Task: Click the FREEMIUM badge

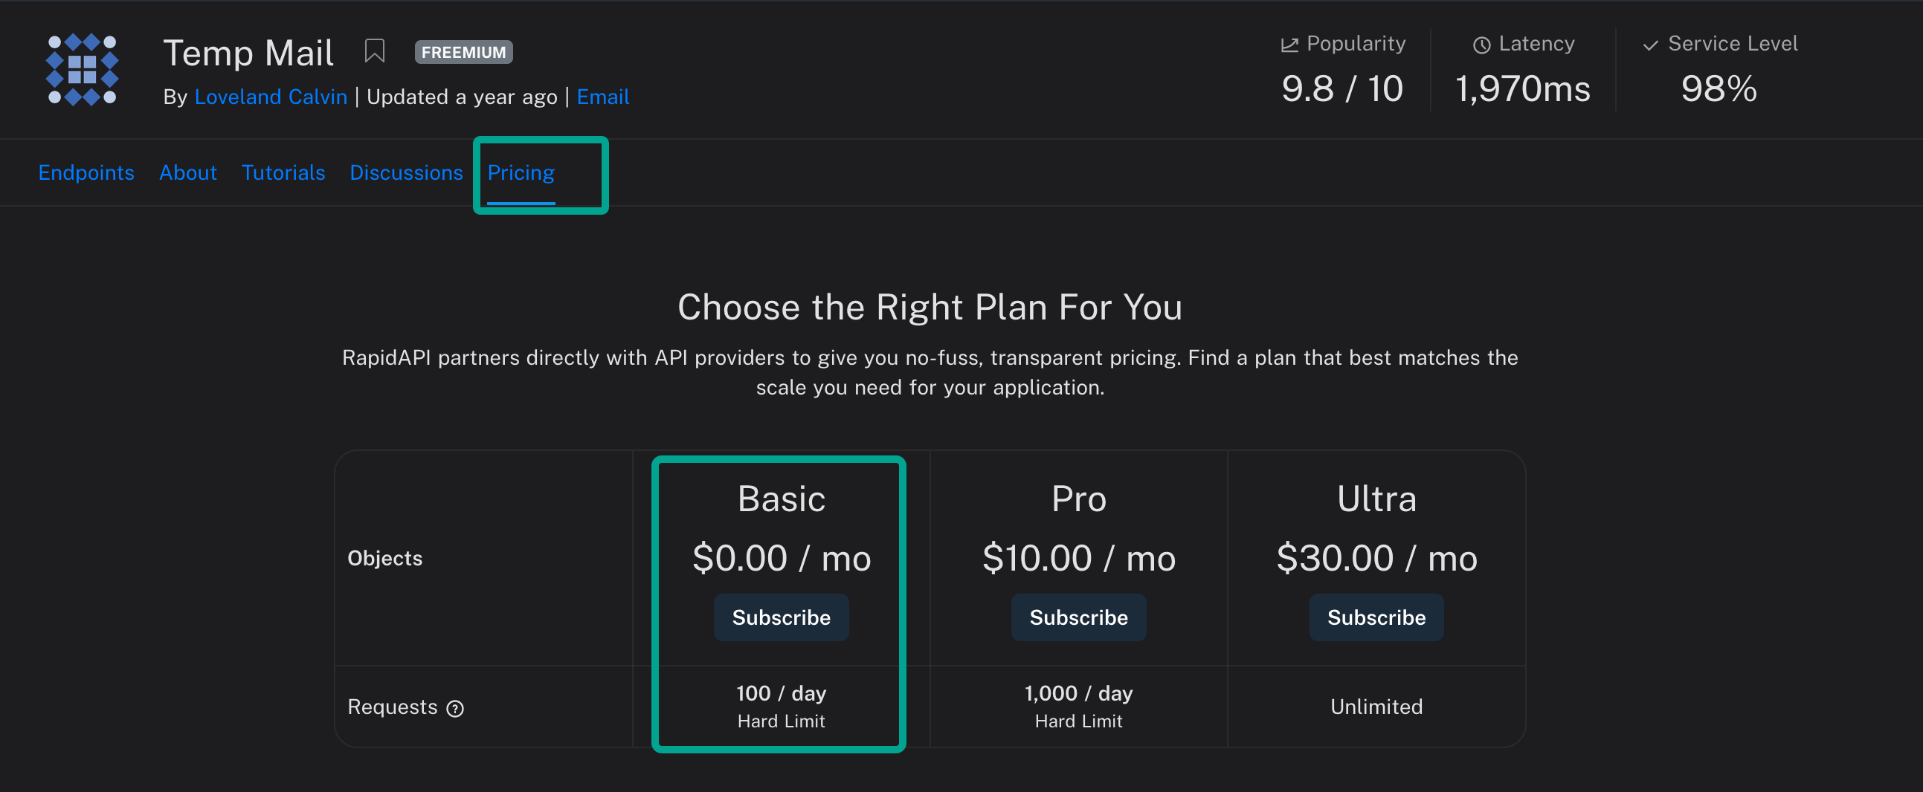Action: (x=463, y=52)
